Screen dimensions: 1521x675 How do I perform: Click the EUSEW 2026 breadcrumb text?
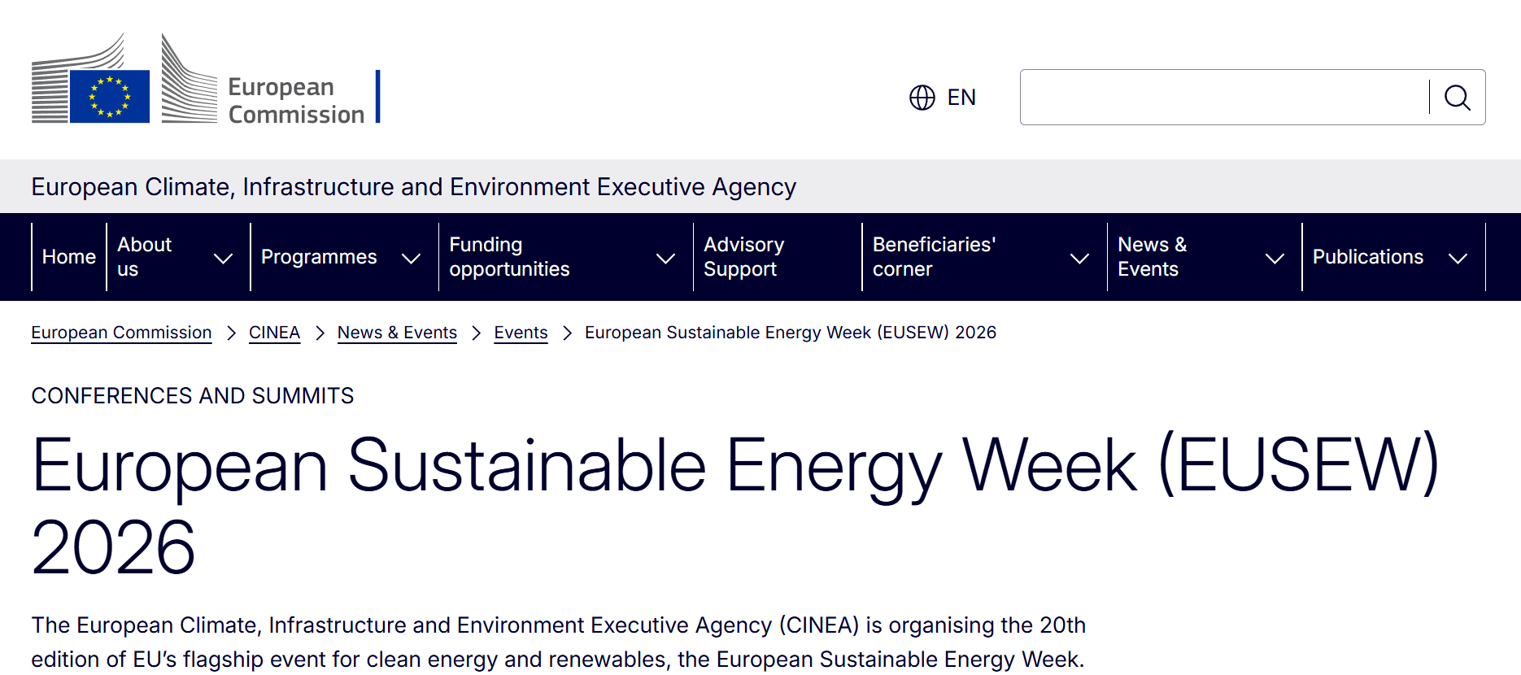click(790, 333)
